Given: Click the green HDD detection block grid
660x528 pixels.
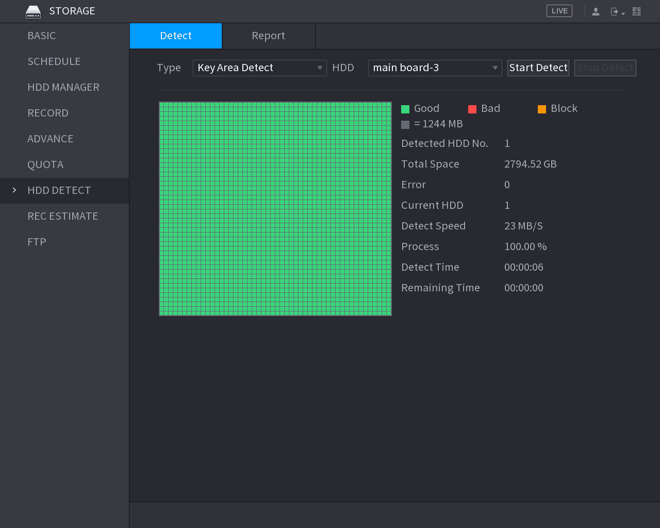Looking at the screenshot, I should pyautogui.click(x=275, y=209).
